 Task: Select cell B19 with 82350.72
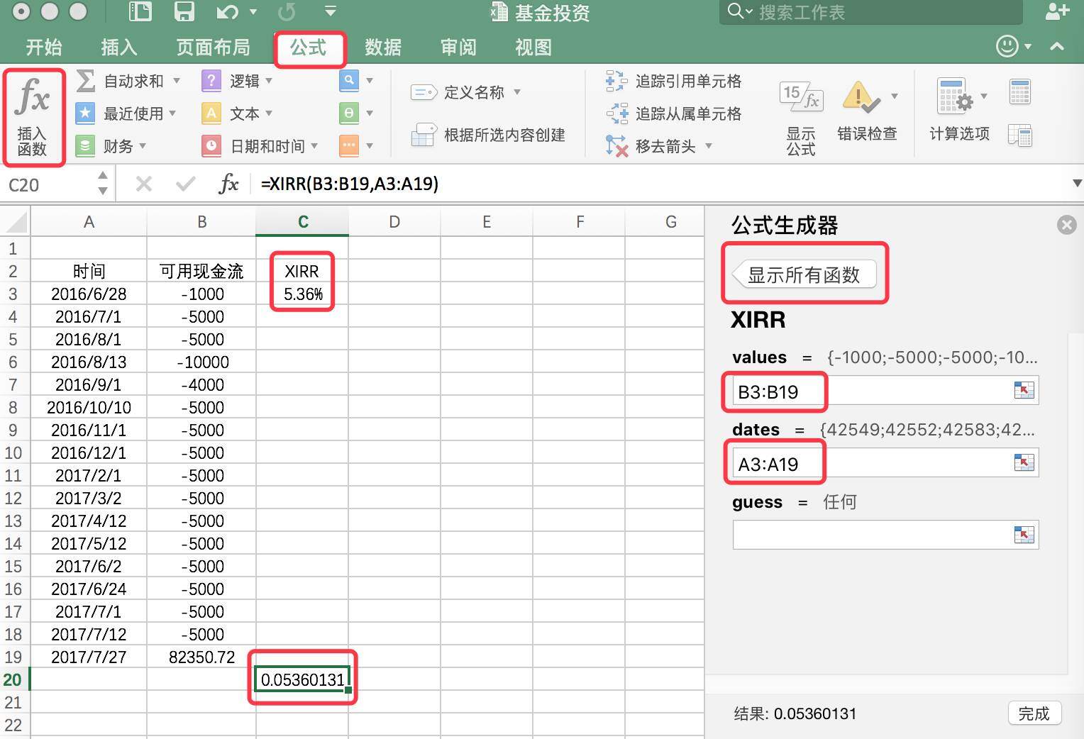coord(201,657)
